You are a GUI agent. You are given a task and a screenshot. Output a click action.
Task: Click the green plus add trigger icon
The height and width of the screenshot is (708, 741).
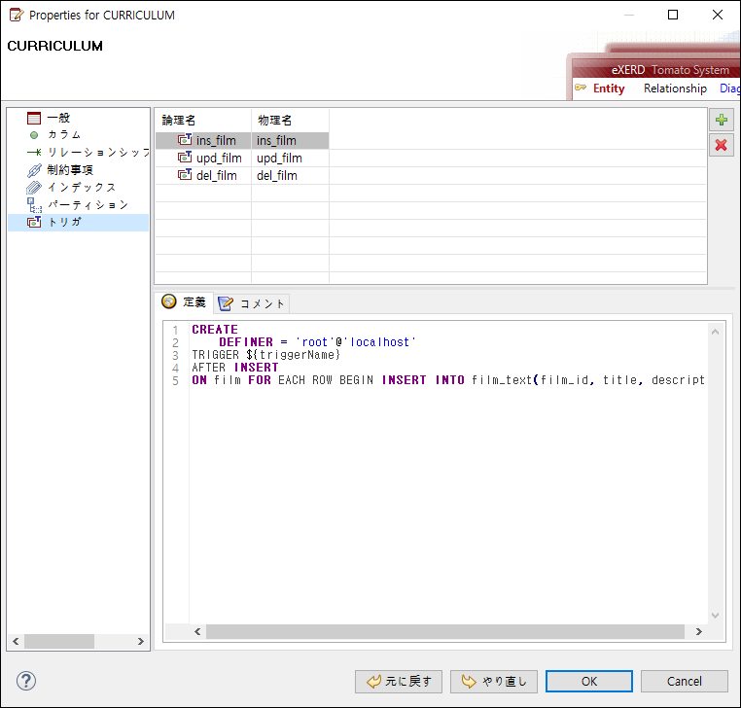(722, 120)
